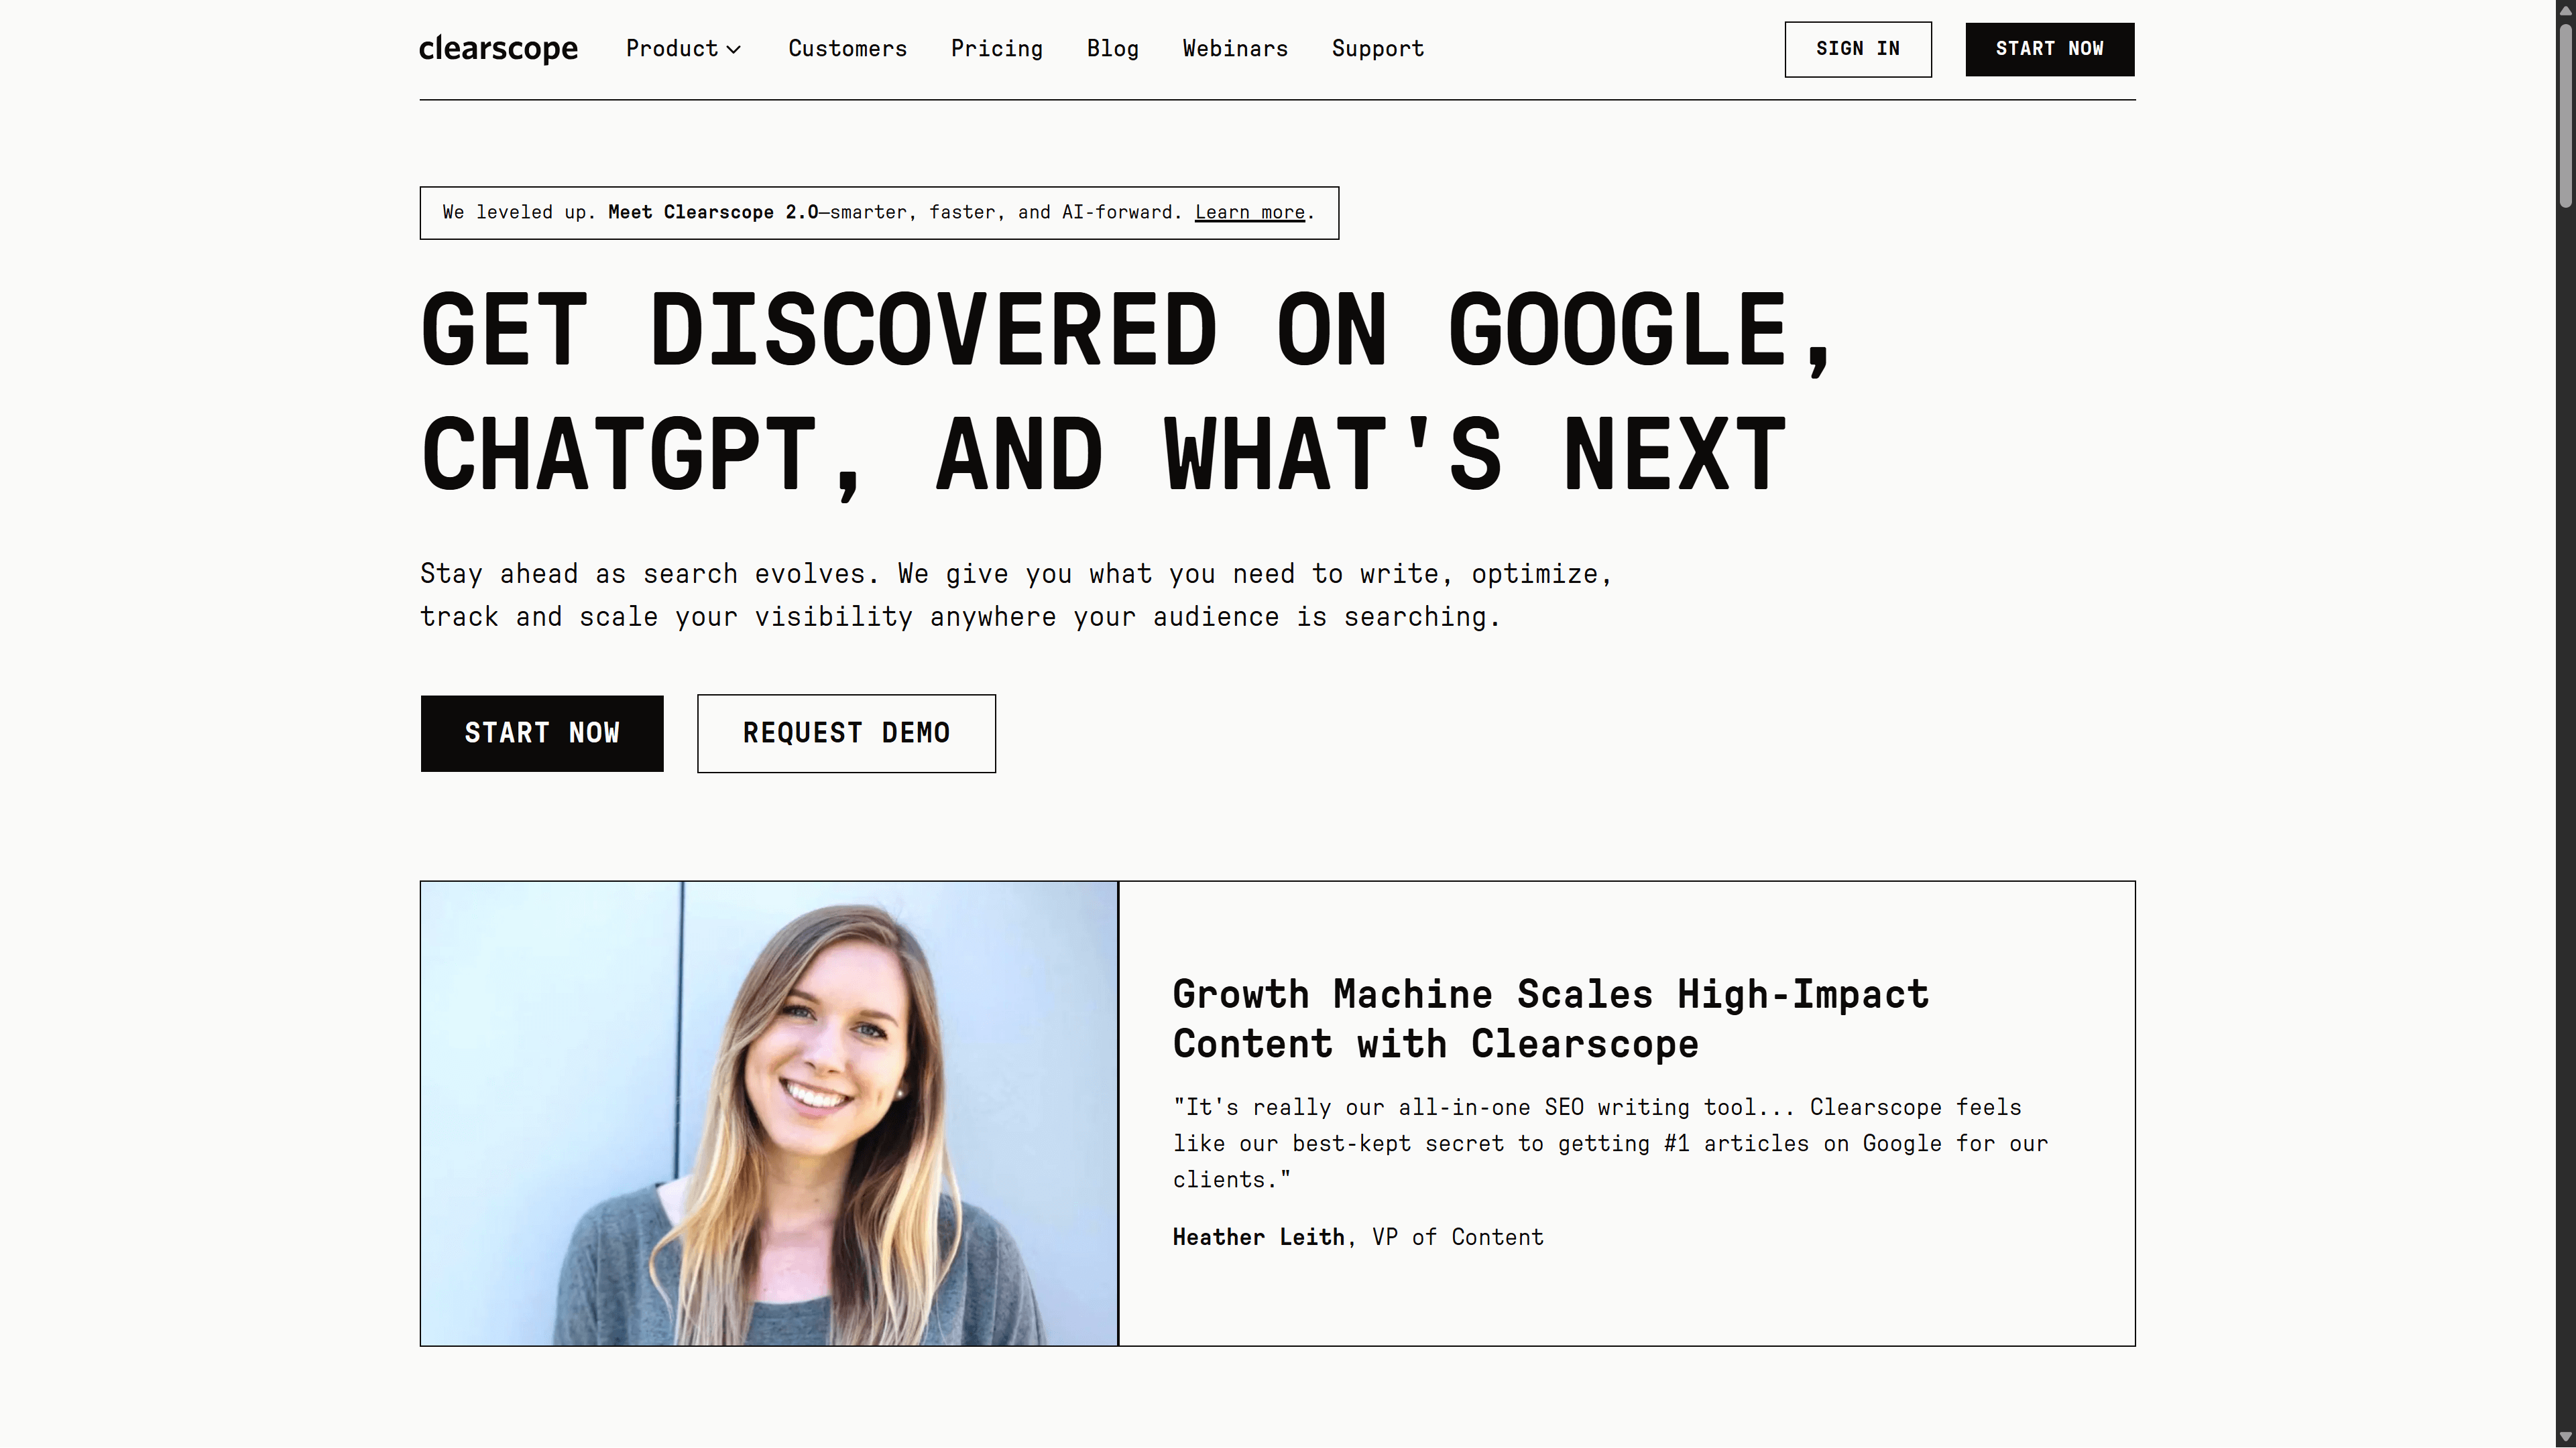Expand the Product dropdown menu
The image size is (2576, 1448).
(672, 48)
